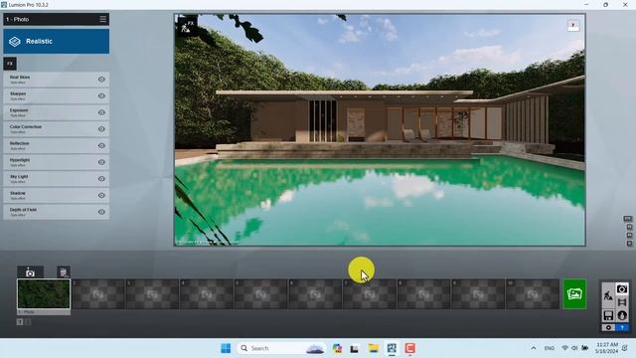
Task: Click the photo title '1 - Photo' field
Action: (x=51, y=19)
